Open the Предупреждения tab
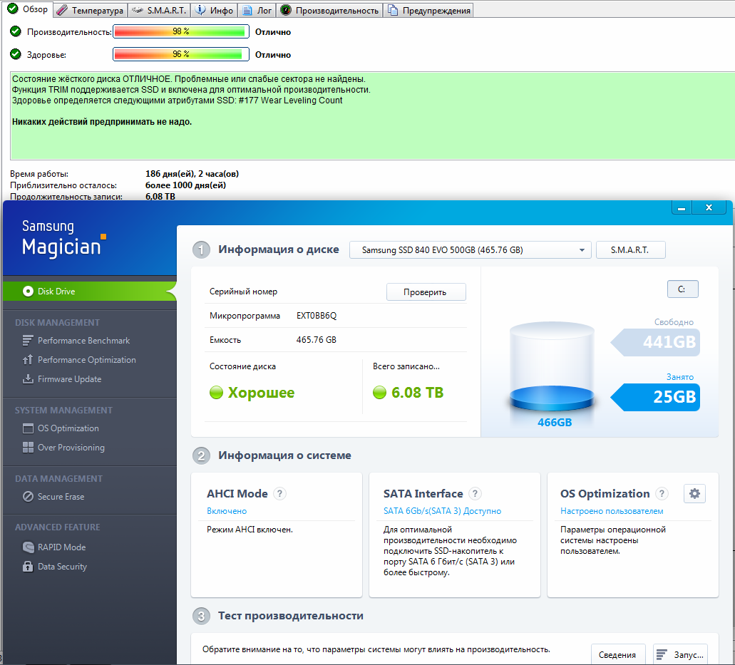This screenshot has width=735, height=665. coord(428,10)
